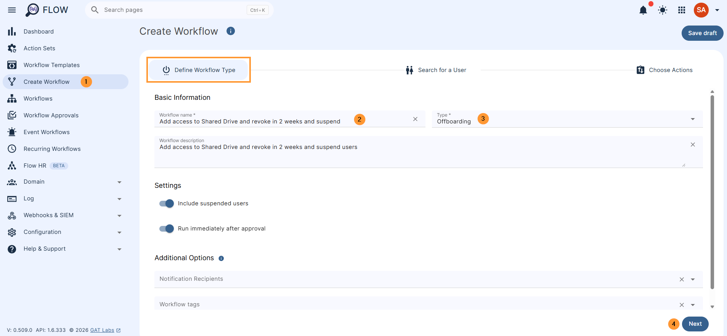
Task: Toggle Include suspended users switch
Action: click(167, 203)
